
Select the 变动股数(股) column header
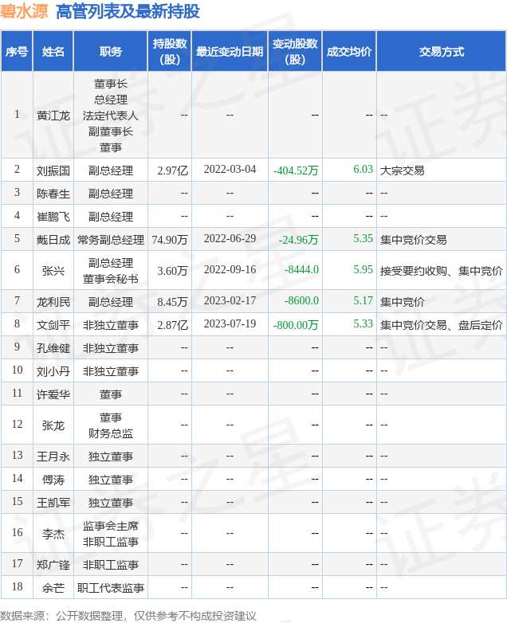point(295,52)
